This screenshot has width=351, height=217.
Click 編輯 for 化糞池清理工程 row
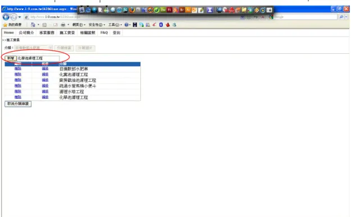[x=45, y=75]
